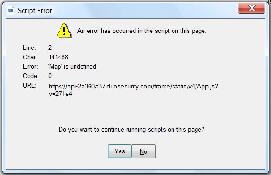Viewport: 271px width, 175px height.
Task: Click the 'An error has occurred' message
Action: pyautogui.click(x=142, y=31)
